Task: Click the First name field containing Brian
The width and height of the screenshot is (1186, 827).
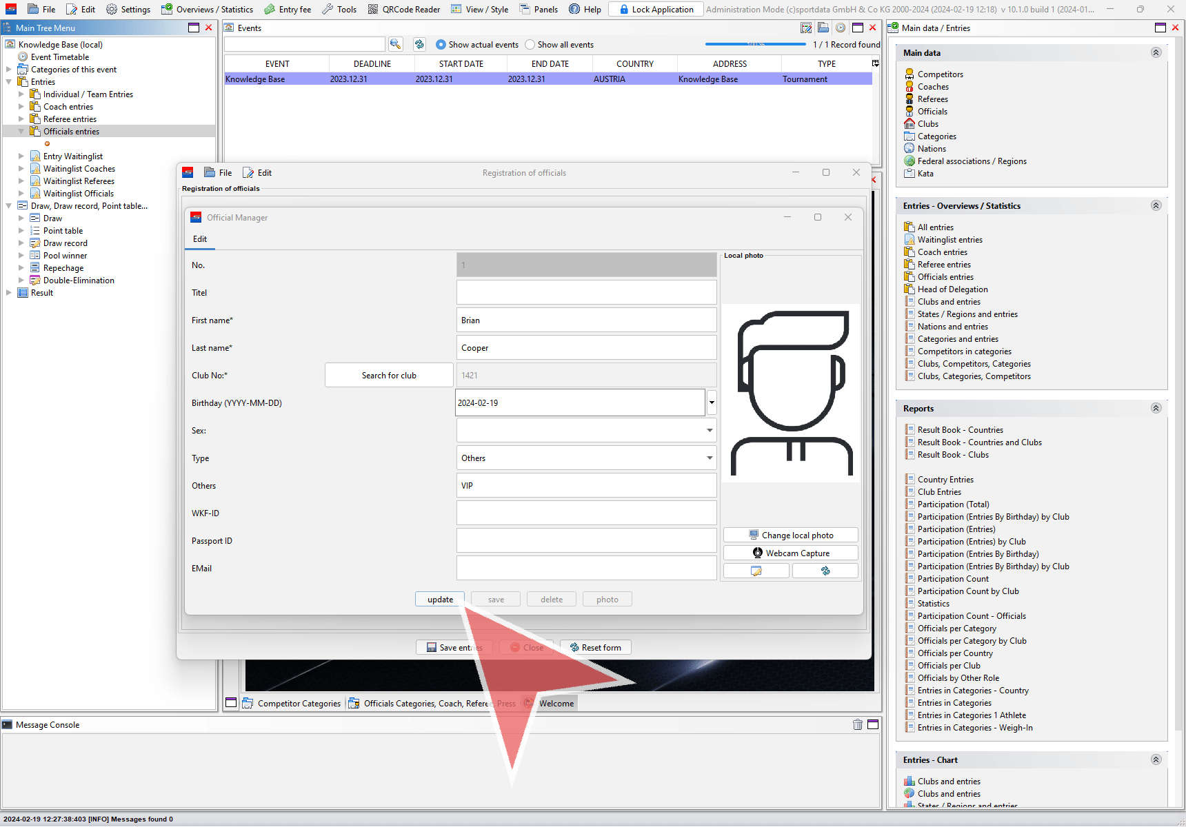Action: 586,320
